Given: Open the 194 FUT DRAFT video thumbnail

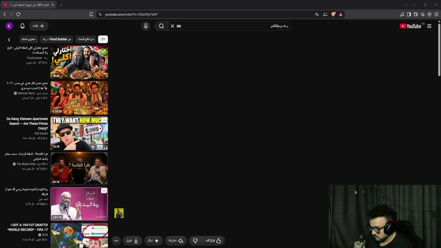Looking at the screenshot, I should (x=79, y=236).
